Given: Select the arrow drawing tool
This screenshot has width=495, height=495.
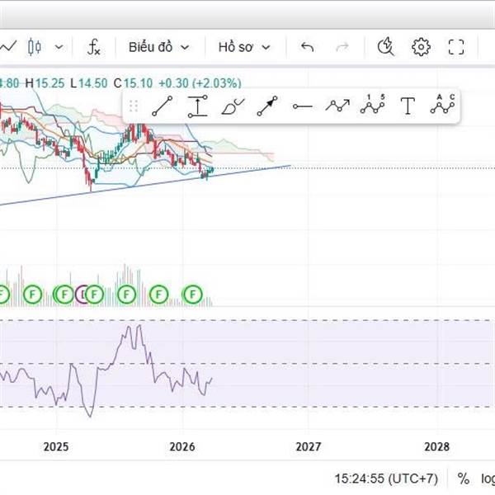Looking at the screenshot, I should (x=267, y=106).
